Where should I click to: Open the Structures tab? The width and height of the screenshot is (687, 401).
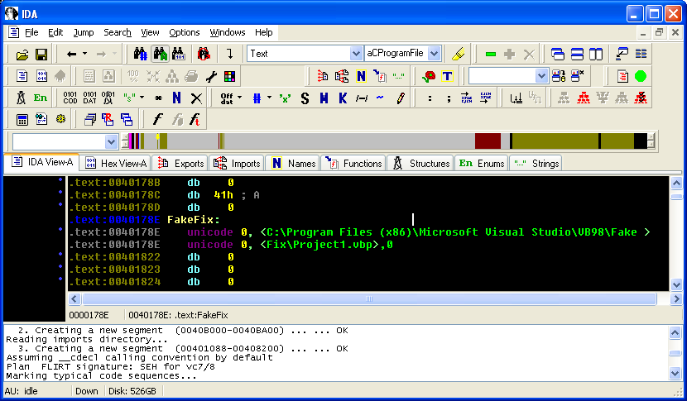[x=420, y=163]
